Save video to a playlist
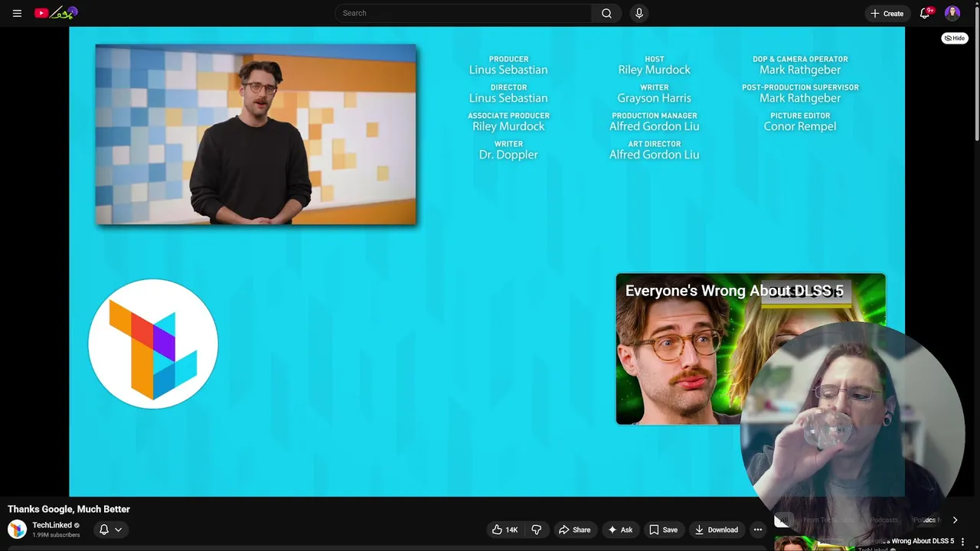 [663, 530]
